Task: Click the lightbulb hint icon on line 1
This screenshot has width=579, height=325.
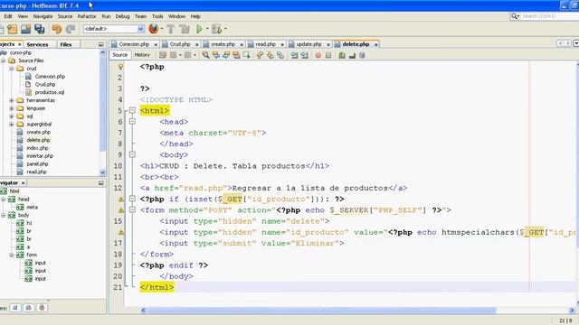Action: coord(120,67)
